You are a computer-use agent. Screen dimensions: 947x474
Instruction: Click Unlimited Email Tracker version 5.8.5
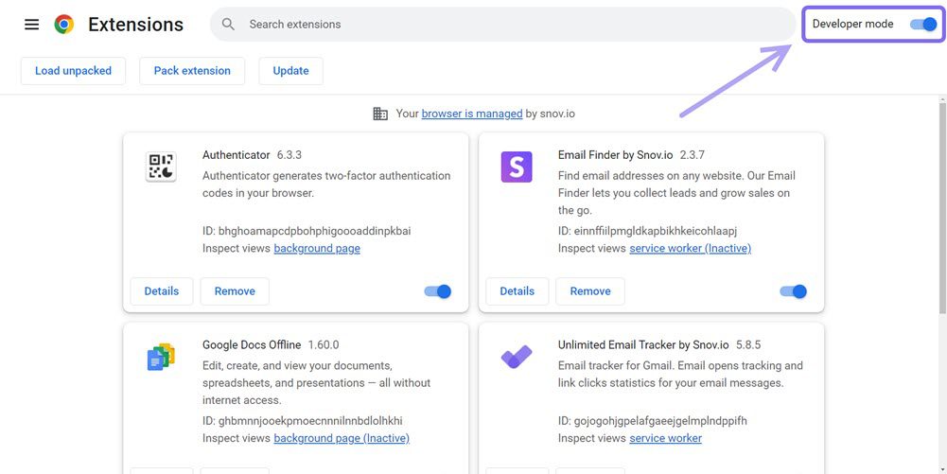748,344
